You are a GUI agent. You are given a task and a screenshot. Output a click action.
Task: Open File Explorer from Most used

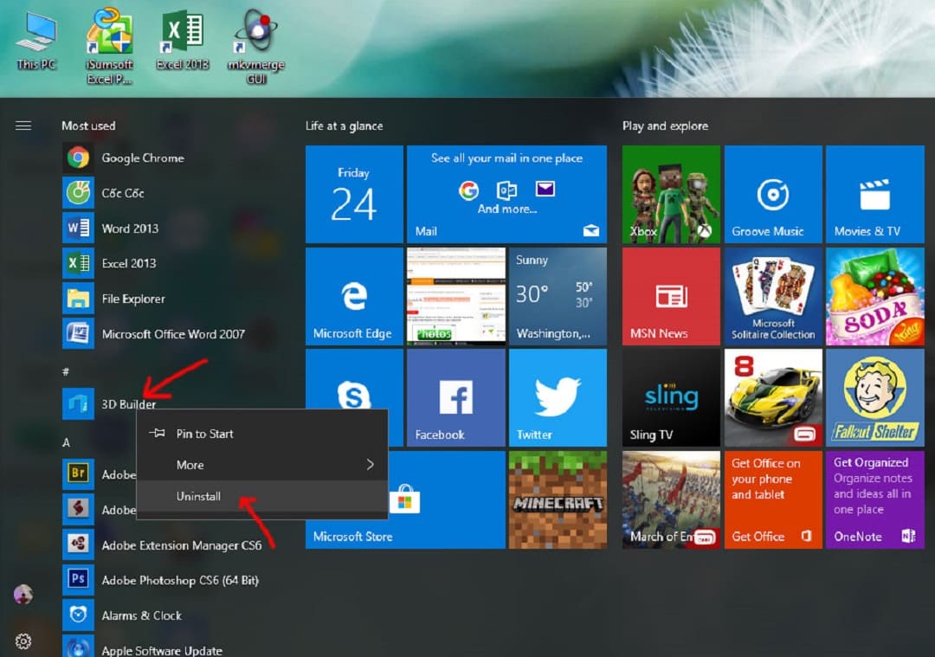pyautogui.click(x=132, y=299)
